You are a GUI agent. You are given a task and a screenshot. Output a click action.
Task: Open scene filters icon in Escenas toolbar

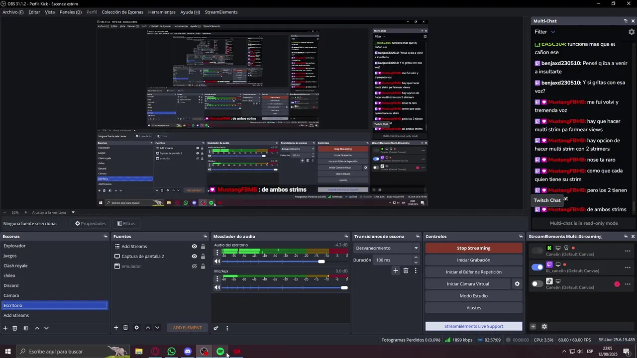click(x=26, y=328)
